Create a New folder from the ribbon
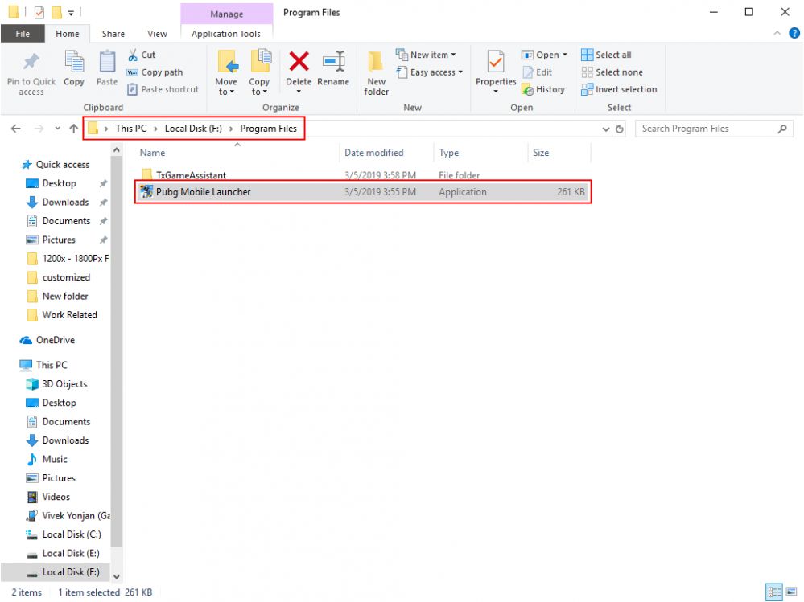 (x=376, y=72)
